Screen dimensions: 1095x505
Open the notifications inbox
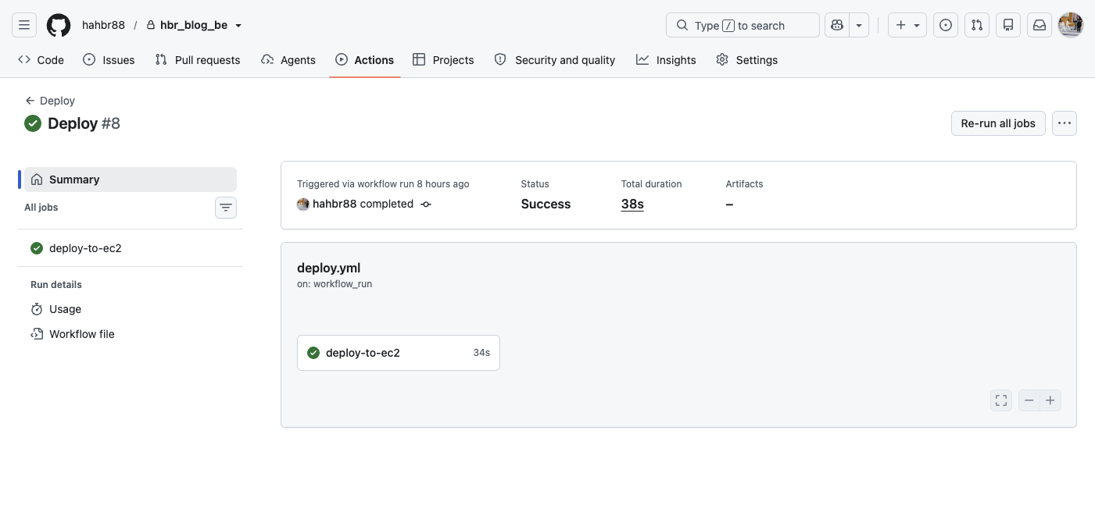click(x=1040, y=25)
